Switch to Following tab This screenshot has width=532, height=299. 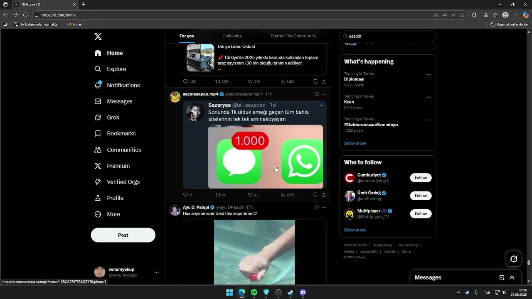pos(232,36)
